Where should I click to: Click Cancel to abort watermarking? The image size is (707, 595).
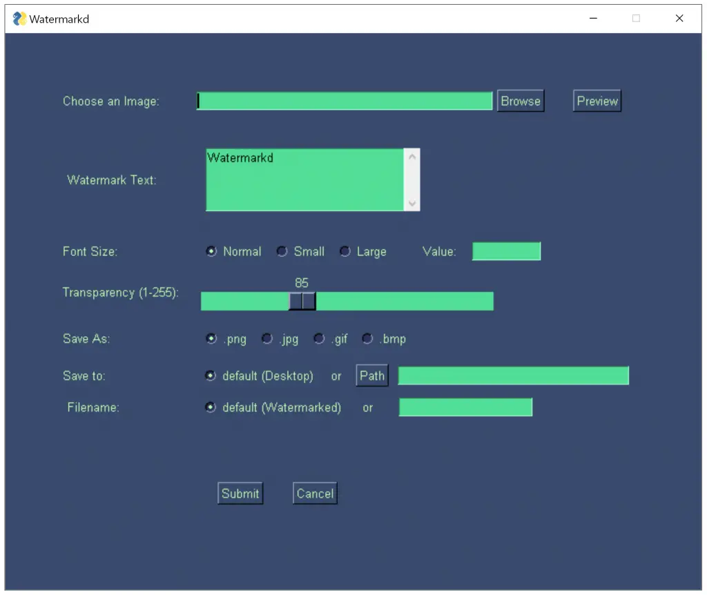click(314, 493)
